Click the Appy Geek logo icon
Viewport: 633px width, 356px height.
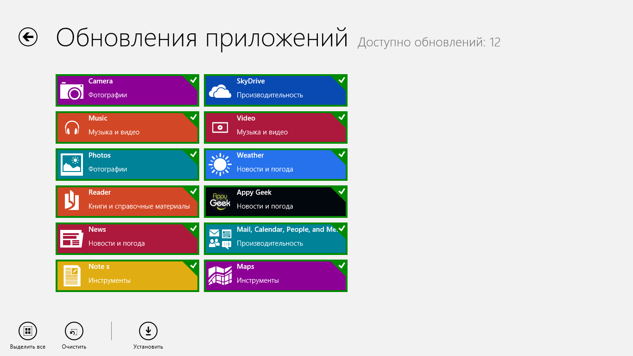pyautogui.click(x=220, y=202)
